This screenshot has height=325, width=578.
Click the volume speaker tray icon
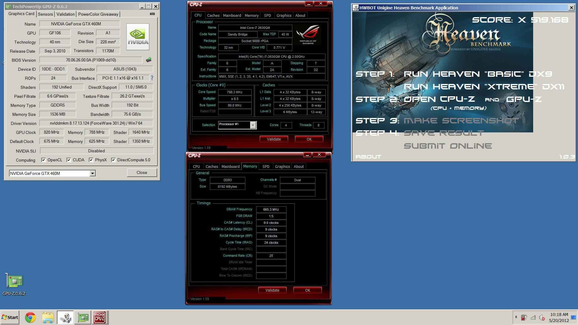(x=542, y=317)
